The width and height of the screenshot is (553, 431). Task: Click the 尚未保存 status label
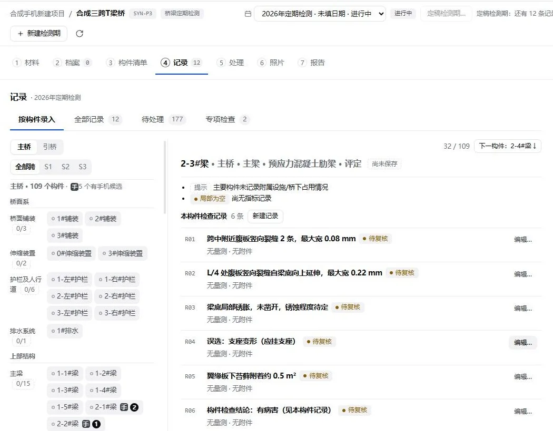[x=384, y=164]
